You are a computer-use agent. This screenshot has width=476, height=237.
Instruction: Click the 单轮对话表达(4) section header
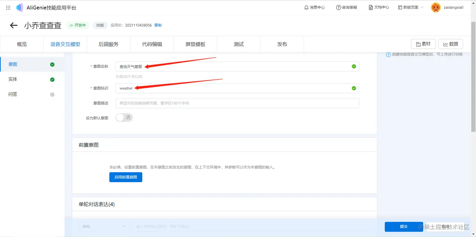(x=97, y=204)
